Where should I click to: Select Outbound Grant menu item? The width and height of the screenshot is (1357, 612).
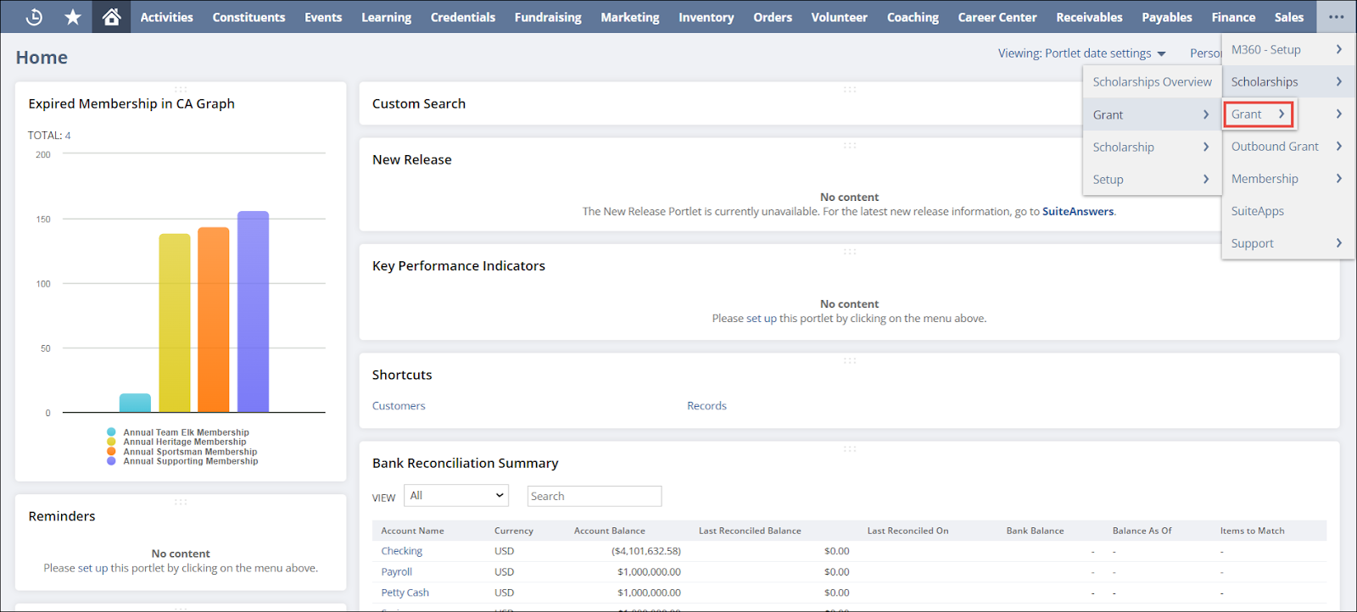coord(1275,147)
